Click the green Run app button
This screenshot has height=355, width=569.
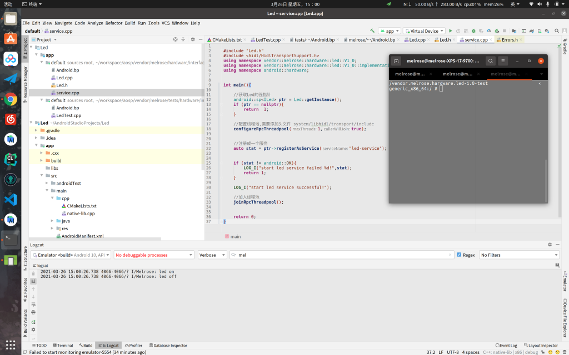click(x=451, y=31)
